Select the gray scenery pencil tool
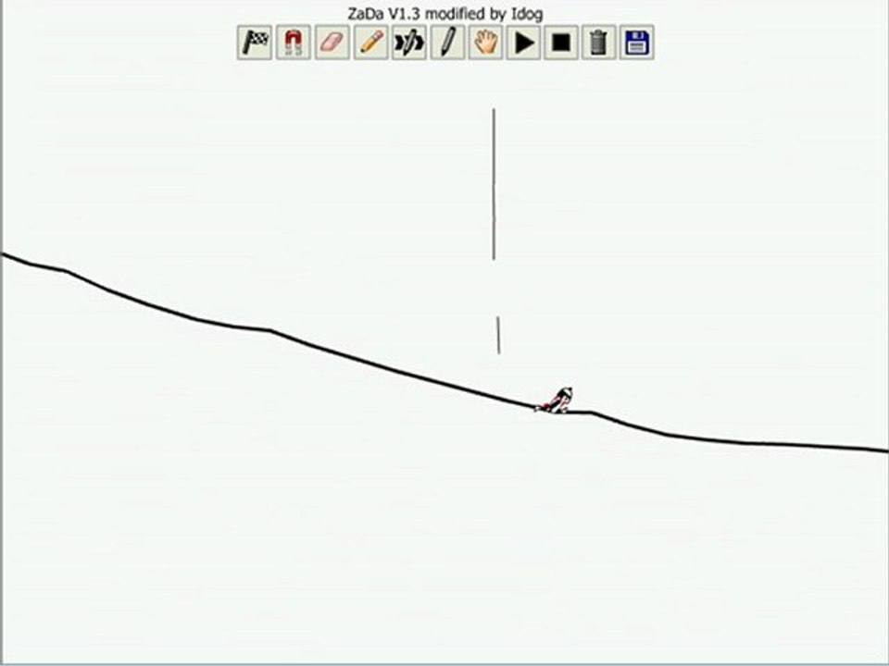Screen dimensions: 889x666 click(447, 43)
